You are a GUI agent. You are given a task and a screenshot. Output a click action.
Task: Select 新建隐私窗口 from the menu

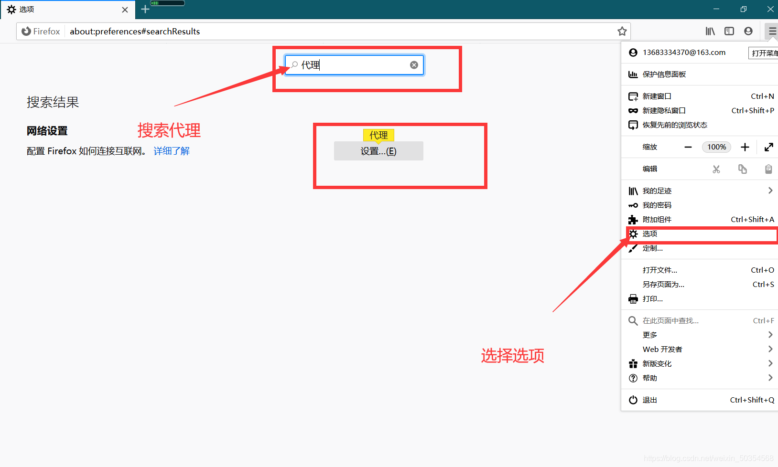click(x=664, y=110)
